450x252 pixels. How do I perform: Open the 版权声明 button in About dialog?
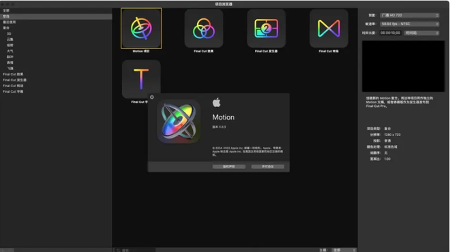pyautogui.click(x=228, y=167)
